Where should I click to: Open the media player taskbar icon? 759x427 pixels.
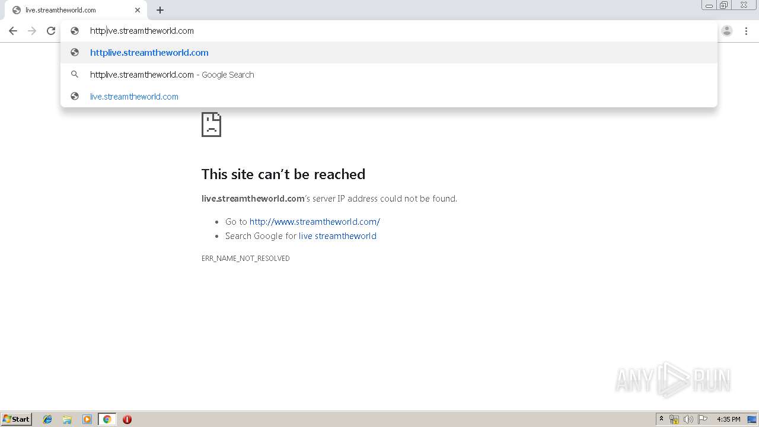(87, 419)
